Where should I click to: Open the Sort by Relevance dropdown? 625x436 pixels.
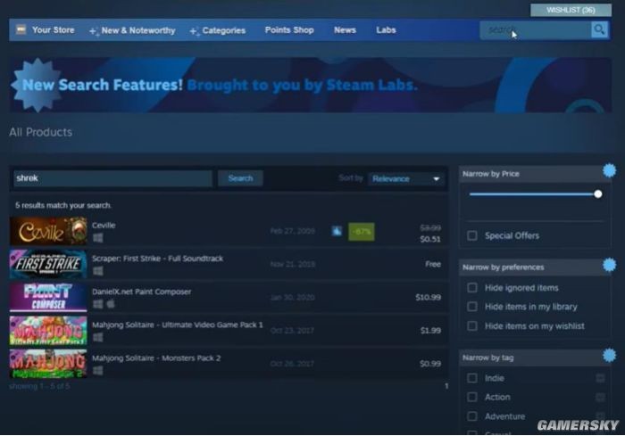point(406,179)
